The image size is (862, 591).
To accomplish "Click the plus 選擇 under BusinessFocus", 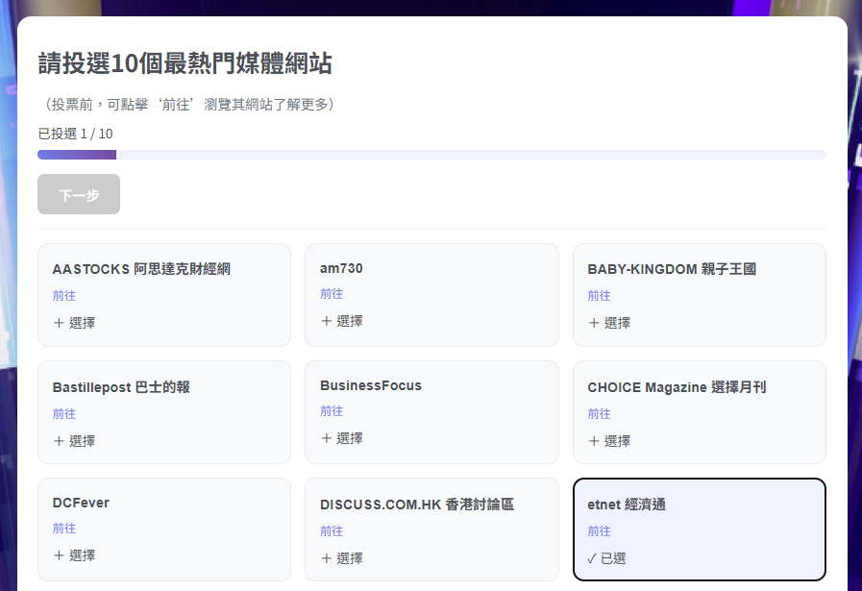I will pyautogui.click(x=341, y=438).
